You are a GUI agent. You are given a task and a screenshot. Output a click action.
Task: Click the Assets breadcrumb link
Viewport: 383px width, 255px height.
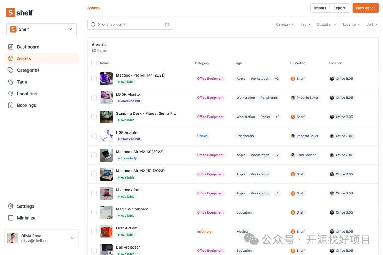coord(93,8)
